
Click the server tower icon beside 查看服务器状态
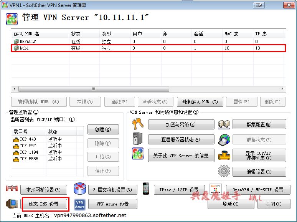[138, 139]
